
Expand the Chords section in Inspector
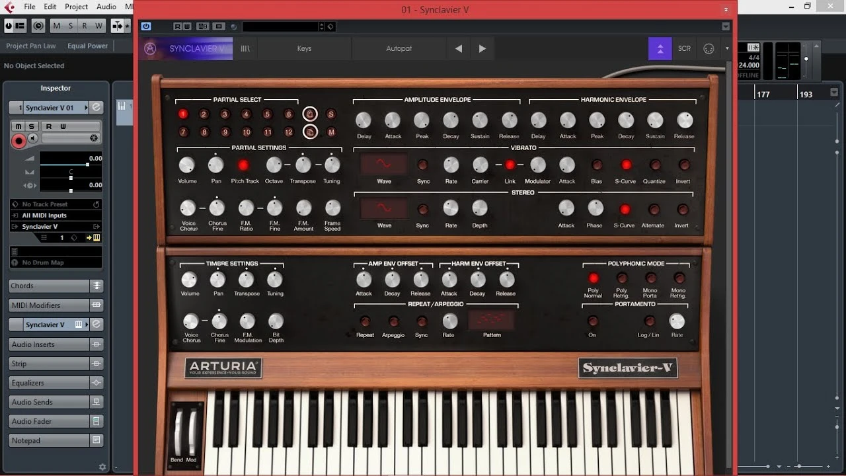(50, 286)
